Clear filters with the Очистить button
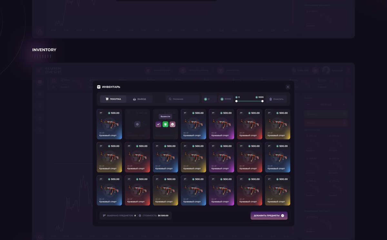The width and height of the screenshot is (387, 240). tap(276, 99)
